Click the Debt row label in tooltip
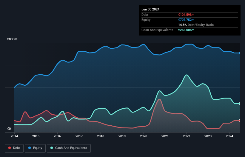The image size is (245, 157). 145,15
